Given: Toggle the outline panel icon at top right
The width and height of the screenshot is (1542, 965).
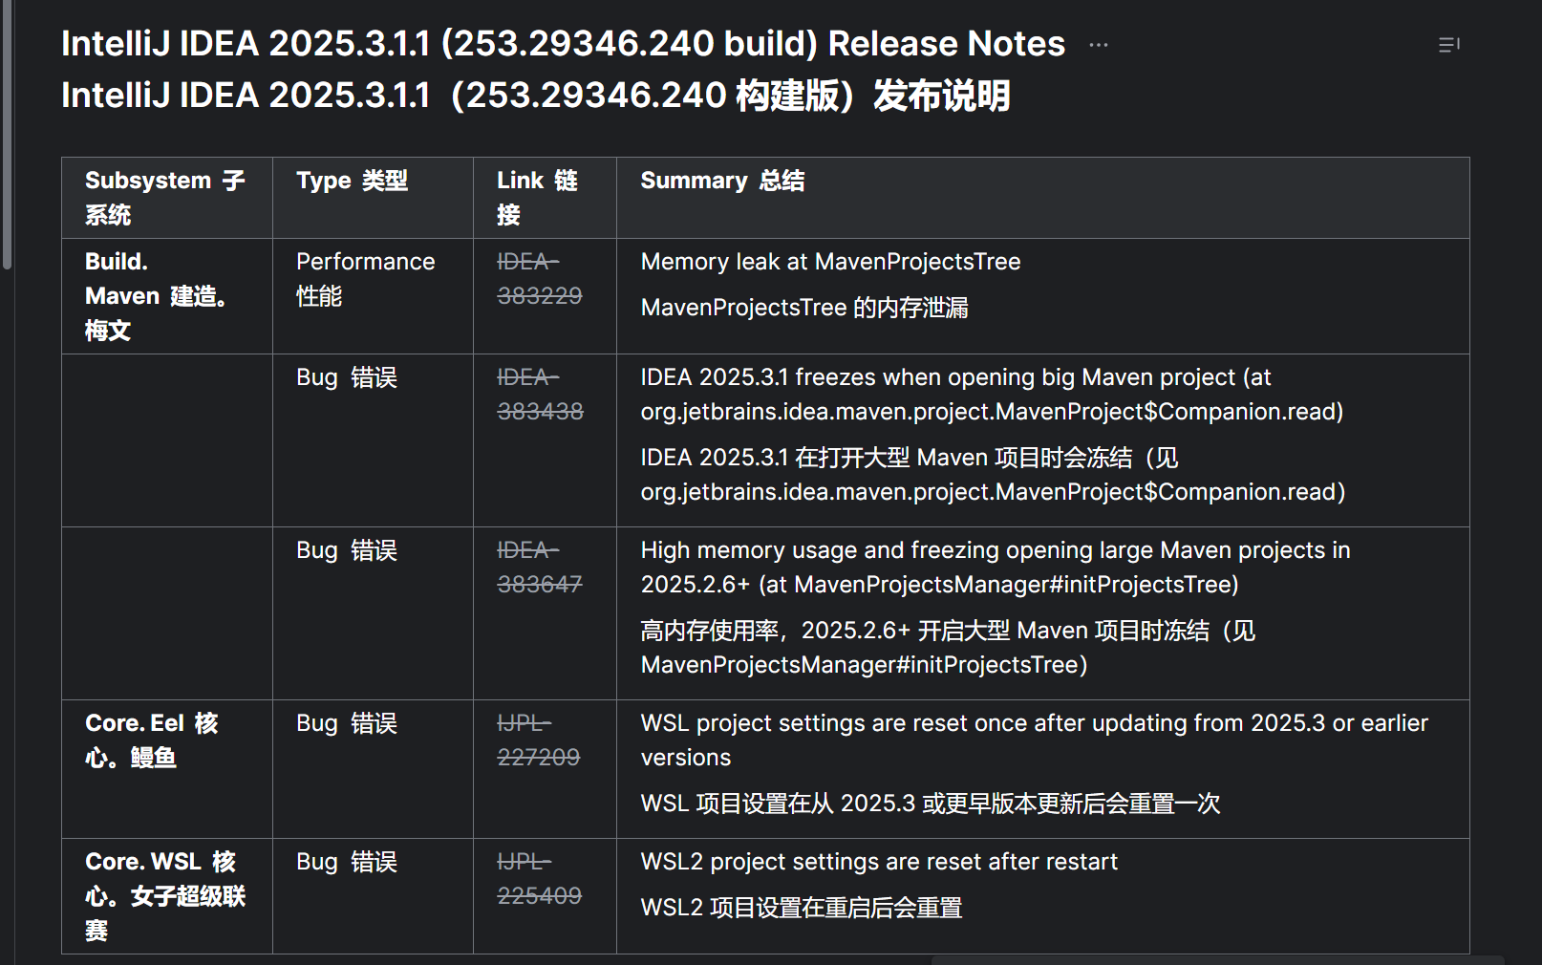Looking at the screenshot, I should pyautogui.click(x=1449, y=45).
